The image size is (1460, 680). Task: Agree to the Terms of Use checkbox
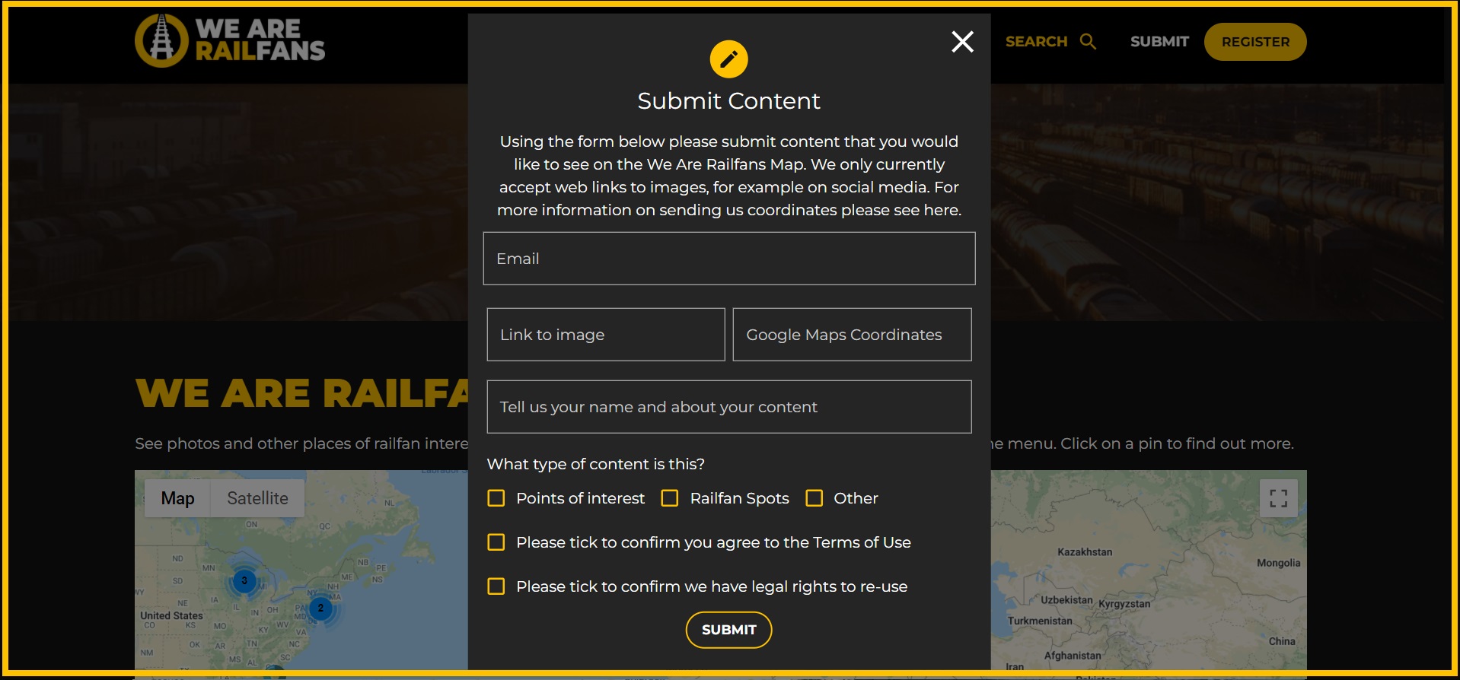496,542
